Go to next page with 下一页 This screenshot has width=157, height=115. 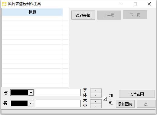click(x=135, y=15)
